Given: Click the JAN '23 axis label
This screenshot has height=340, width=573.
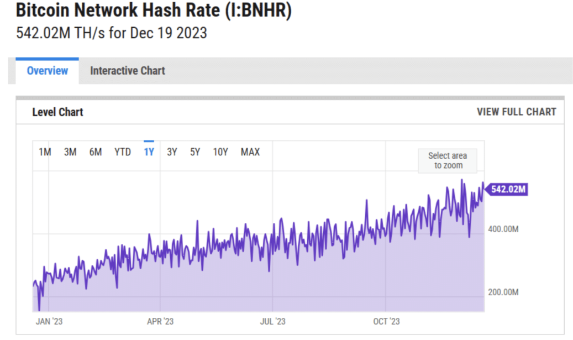Looking at the screenshot, I should (x=49, y=321).
